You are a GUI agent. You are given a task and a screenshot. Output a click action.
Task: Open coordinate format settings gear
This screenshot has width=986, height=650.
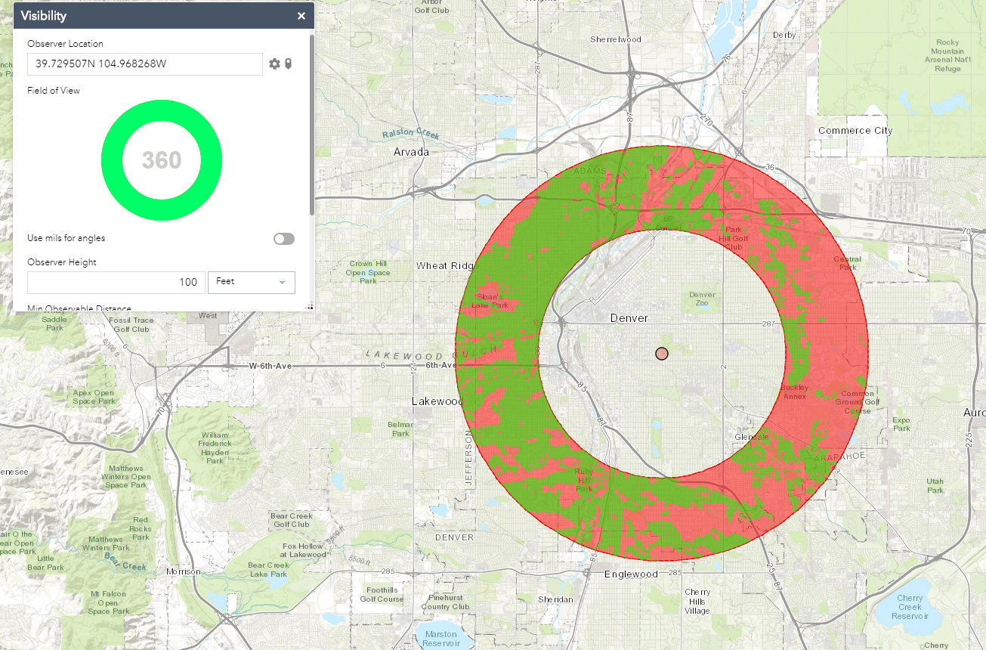(274, 64)
